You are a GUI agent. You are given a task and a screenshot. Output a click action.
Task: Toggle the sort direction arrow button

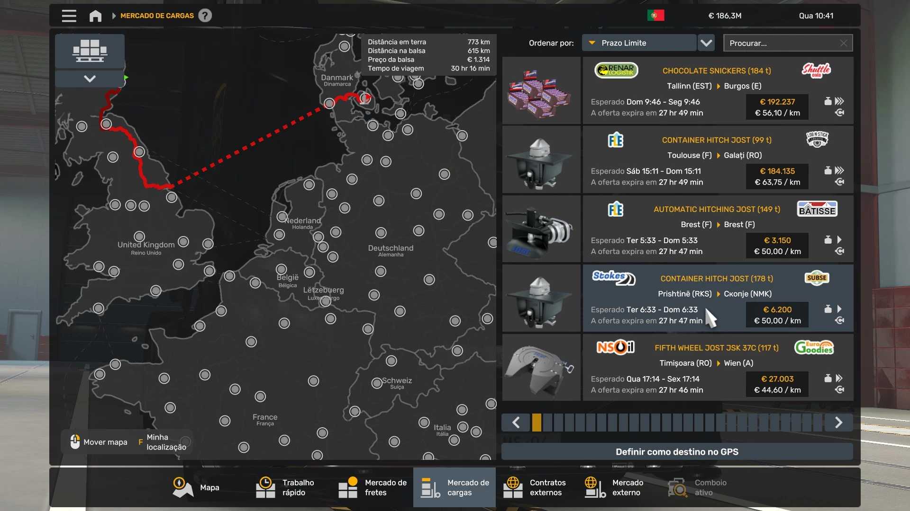(x=706, y=43)
